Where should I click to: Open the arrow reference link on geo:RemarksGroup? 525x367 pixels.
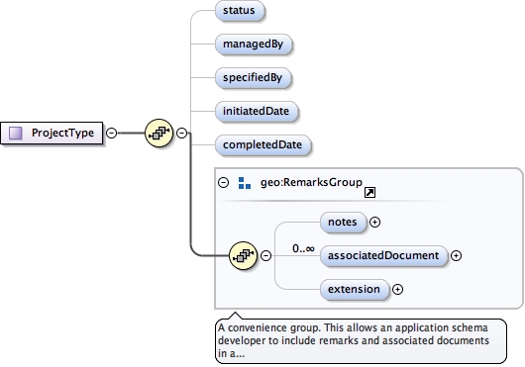(x=369, y=192)
